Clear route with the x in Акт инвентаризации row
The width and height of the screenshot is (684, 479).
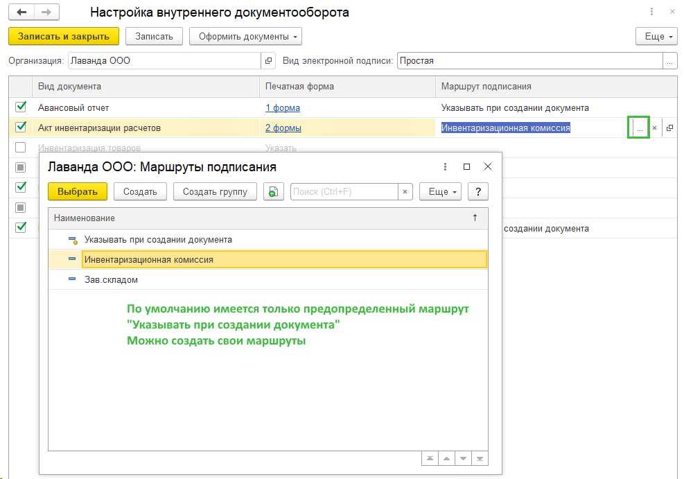coord(654,128)
